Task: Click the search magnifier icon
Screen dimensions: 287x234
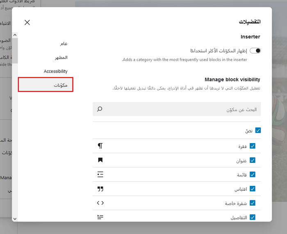Action: click(x=100, y=109)
